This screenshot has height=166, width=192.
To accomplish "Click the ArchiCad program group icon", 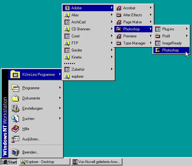I will point(67,22).
